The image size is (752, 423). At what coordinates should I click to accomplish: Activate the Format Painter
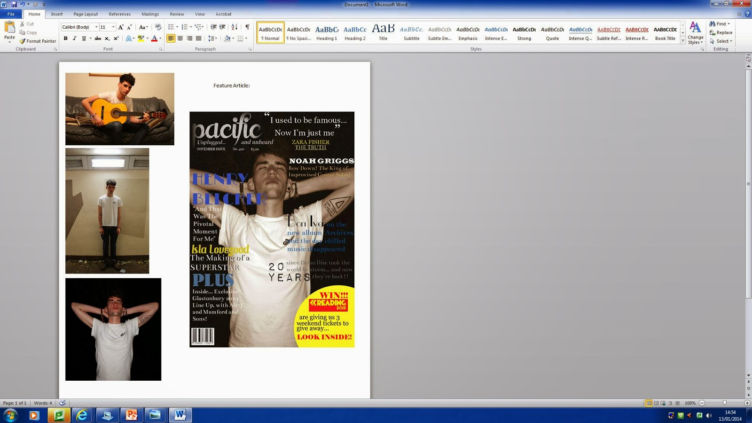point(38,41)
